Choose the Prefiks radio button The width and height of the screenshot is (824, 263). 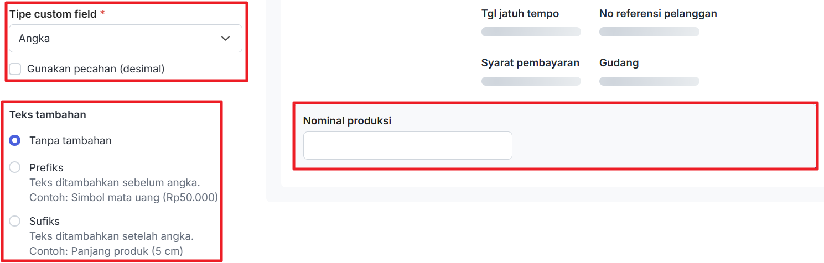point(15,167)
